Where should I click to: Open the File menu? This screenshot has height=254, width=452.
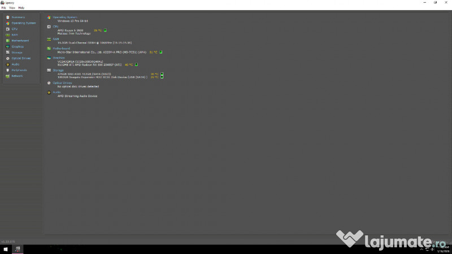pyautogui.click(x=3, y=8)
